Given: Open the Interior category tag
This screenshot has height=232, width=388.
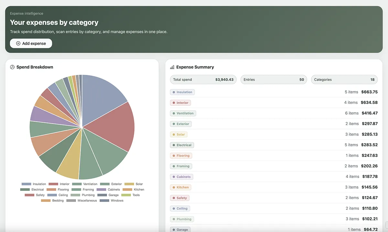Looking at the screenshot, I should pyautogui.click(x=180, y=103).
